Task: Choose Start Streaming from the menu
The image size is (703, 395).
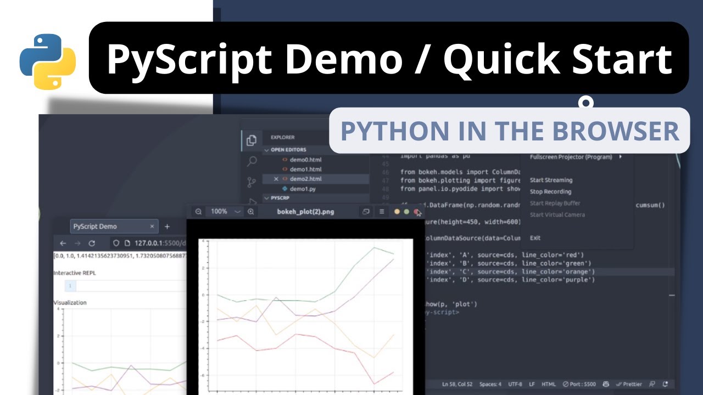Action: 551,180
